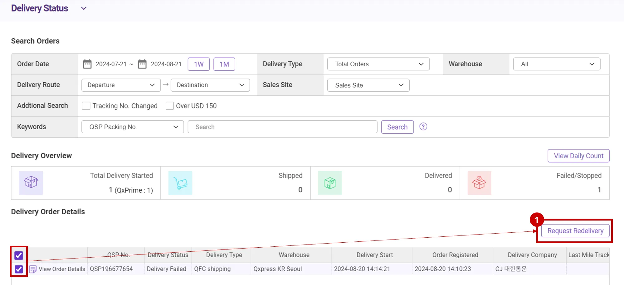
Task: Click the help question mark icon
Action: point(423,127)
